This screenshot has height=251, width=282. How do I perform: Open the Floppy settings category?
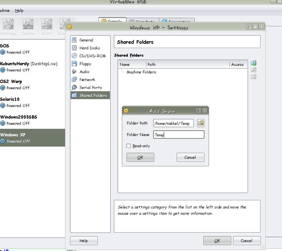click(x=85, y=64)
